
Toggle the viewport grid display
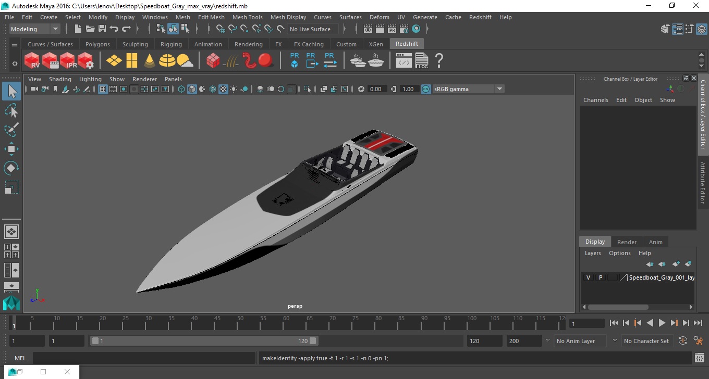point(103,89)
